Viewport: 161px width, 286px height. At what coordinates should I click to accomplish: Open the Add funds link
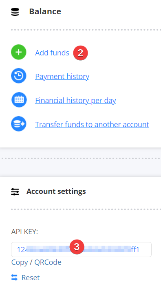52,53
